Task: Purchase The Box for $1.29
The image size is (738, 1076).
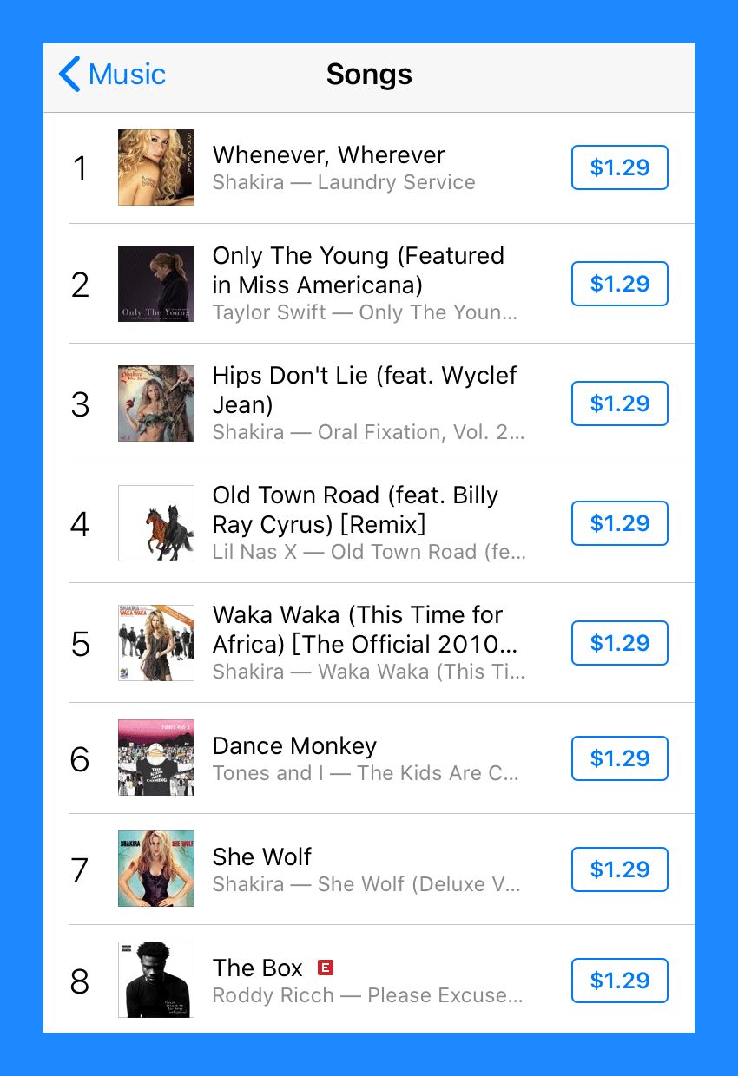Action: [619, 981]
